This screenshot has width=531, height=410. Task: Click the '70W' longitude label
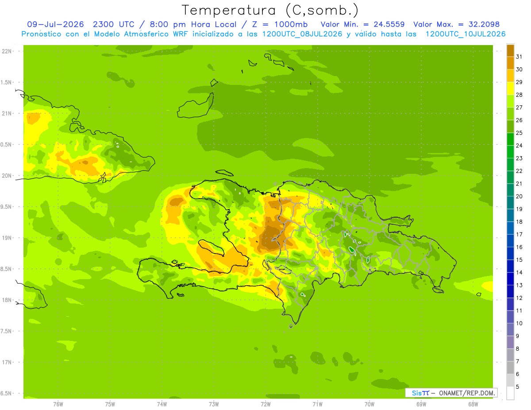369,404
